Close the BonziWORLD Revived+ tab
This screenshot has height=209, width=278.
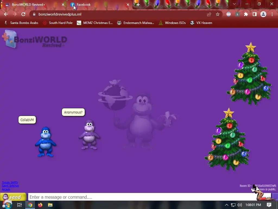63,5
